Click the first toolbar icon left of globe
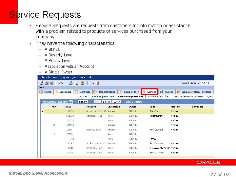Viewport: 236px width, 177px height. [x=42, y=83]
